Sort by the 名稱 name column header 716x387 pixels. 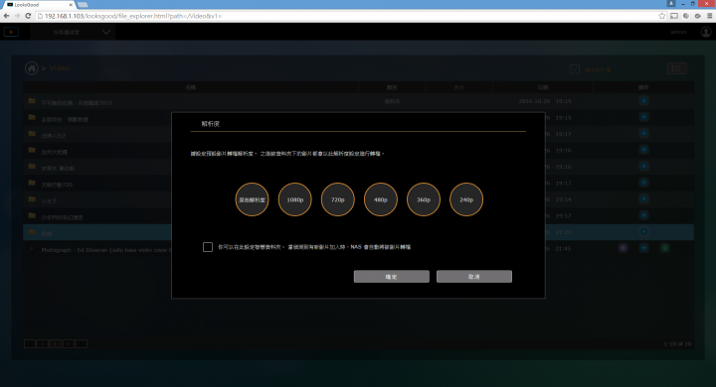[191, 87]
